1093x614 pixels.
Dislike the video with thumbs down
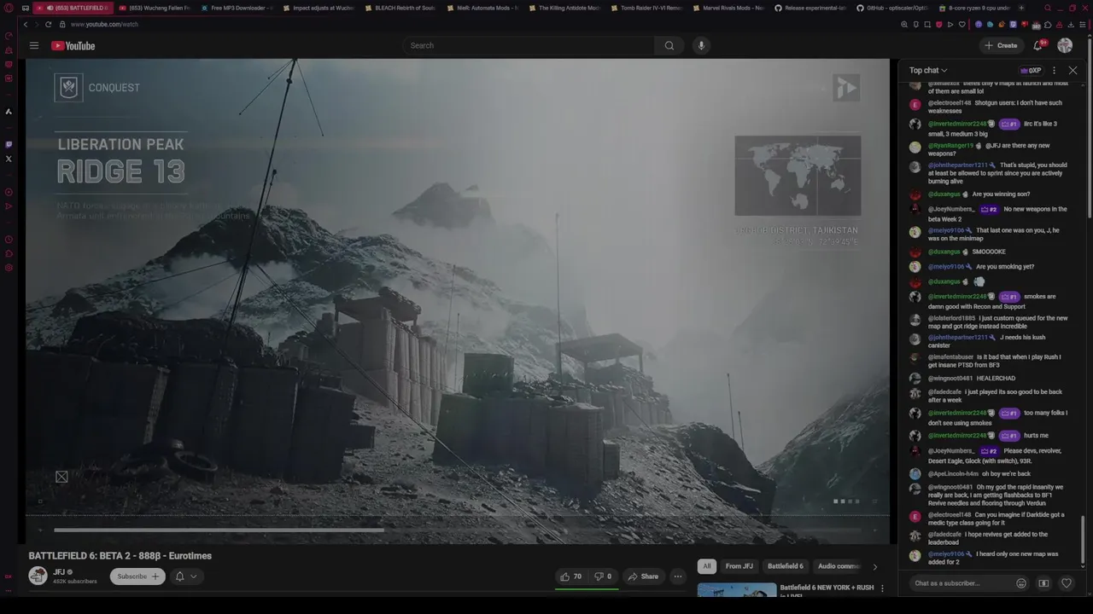click(603, 576)
